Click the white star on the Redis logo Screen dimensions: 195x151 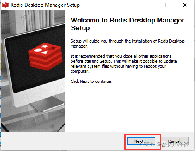[45, 46]
